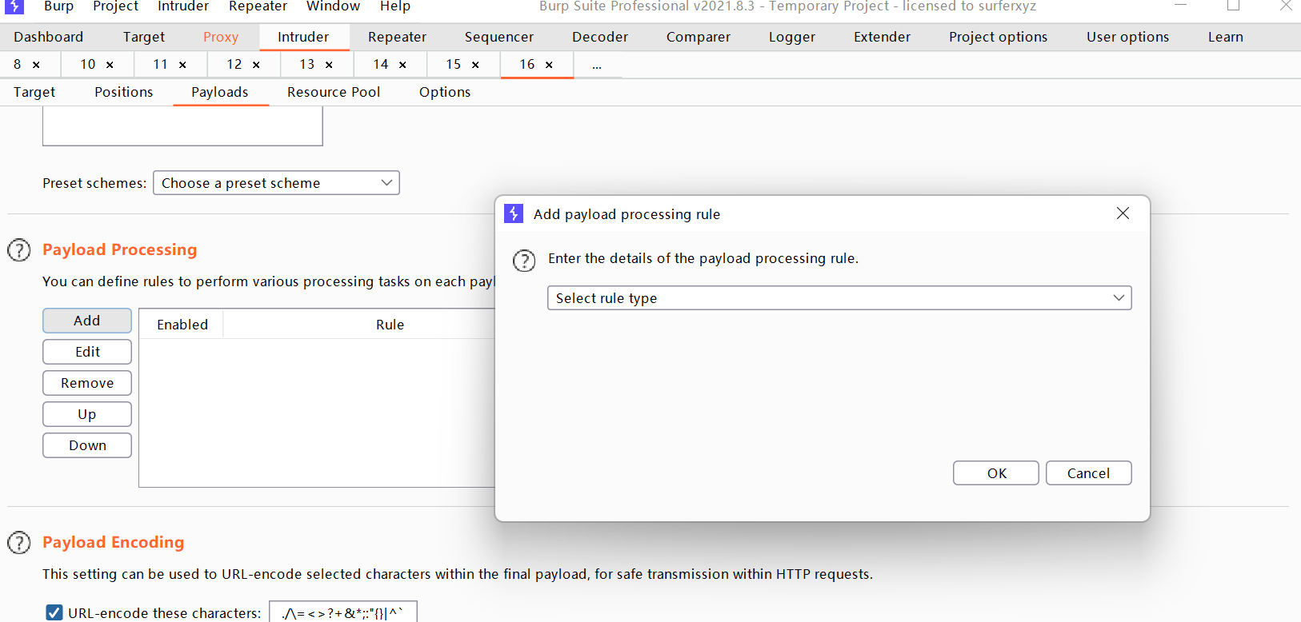
Task: Select Intruder attack tab 13
Action: 307,64
